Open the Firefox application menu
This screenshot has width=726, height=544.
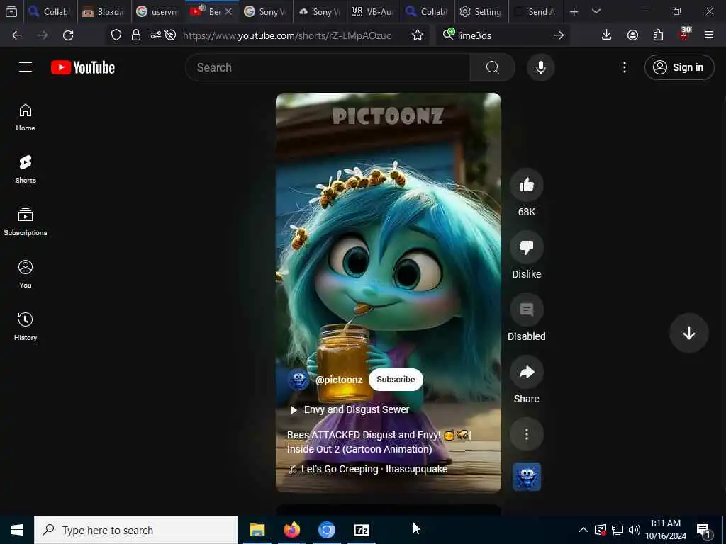pos(708,35)
